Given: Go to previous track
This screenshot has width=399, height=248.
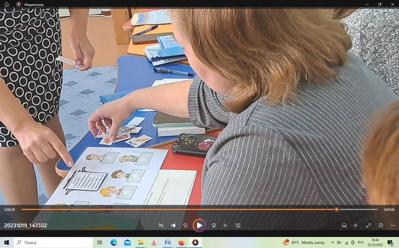Looking at the screenshot, I should [173, 225].
